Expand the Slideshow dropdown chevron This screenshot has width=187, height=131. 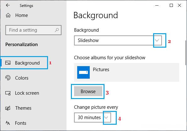coord(157,40)
